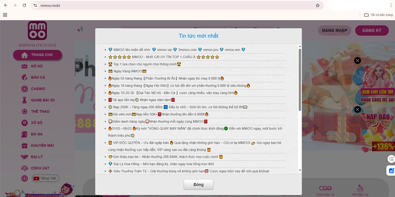Go to Trang Chủ menu item

pyautogui.click(x=41, y=55)
